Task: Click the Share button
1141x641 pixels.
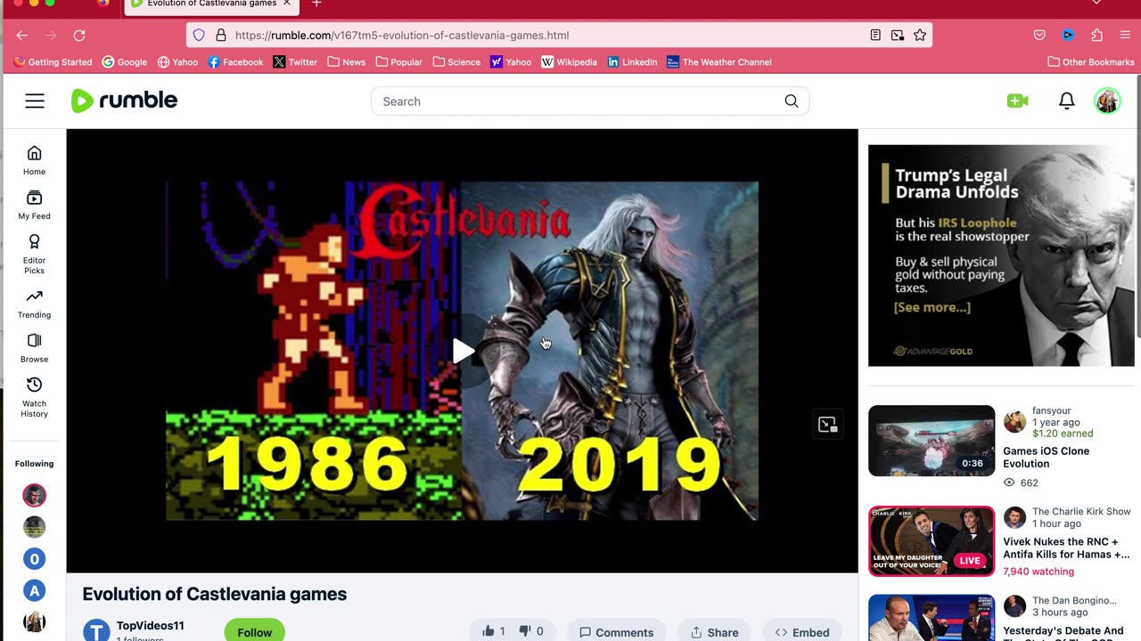Action: [714, 631]
